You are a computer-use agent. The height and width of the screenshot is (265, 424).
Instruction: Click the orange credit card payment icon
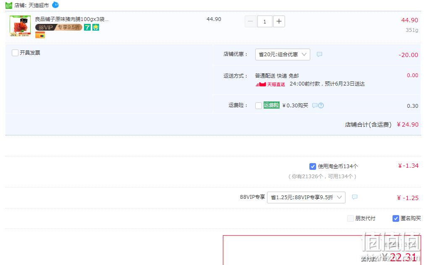tap(40, 35)
